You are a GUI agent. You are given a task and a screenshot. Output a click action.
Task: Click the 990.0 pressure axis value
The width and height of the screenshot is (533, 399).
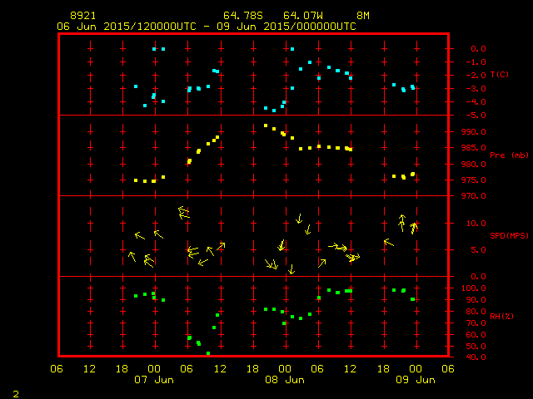[x=474, y=132]
